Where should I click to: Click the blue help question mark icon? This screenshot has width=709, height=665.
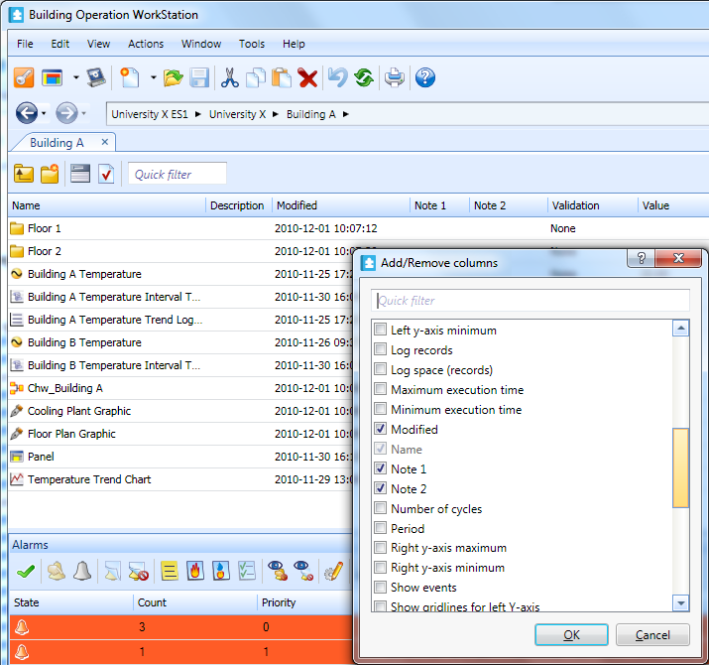pos(425,77)
